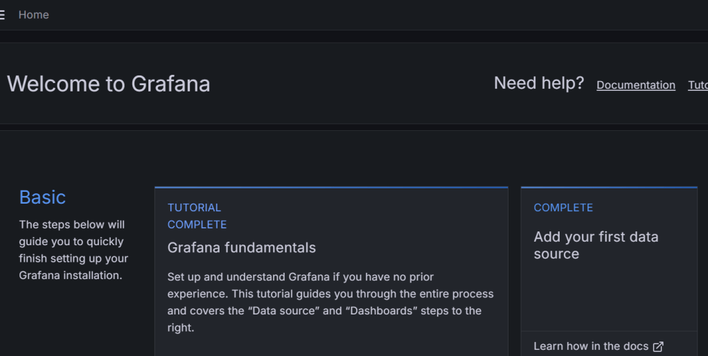
Task: Open the Grafana fundamentals tutorial title
Action: [241, 247]
